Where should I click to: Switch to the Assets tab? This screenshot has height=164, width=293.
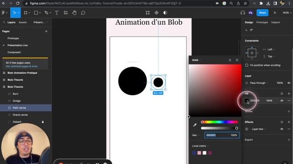[22, 22]
